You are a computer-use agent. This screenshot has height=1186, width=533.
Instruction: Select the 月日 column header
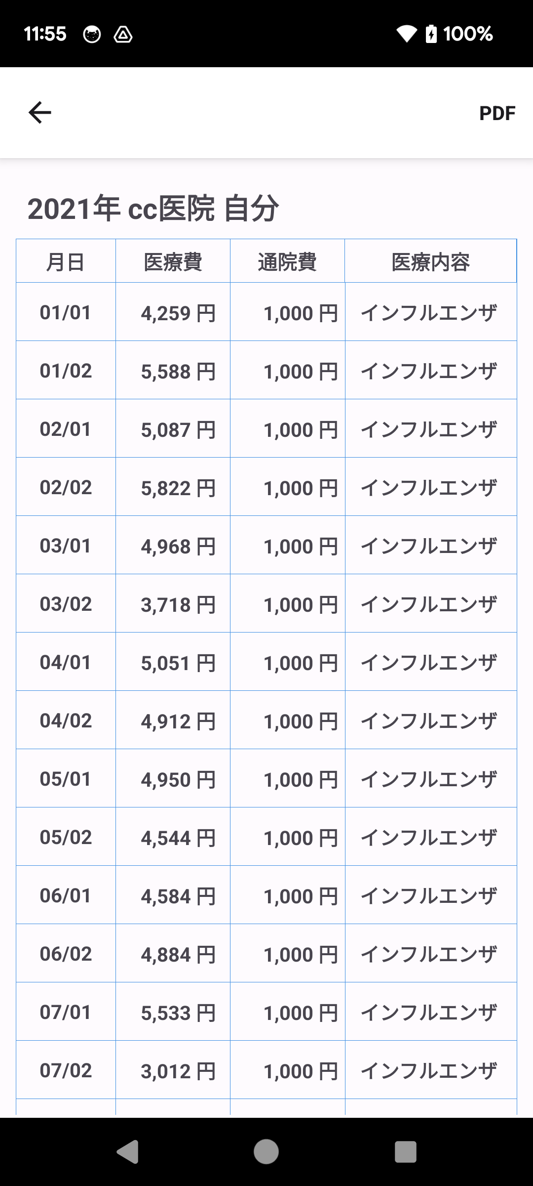(x=66, y=261)
